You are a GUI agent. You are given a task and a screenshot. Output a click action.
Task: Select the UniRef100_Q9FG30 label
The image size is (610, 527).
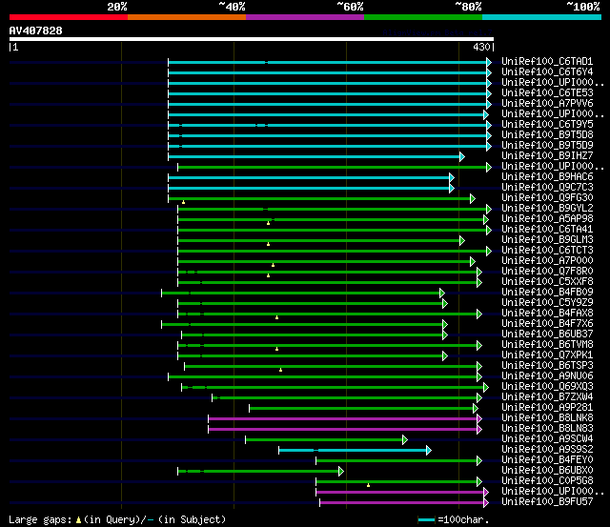coord(547,198)
